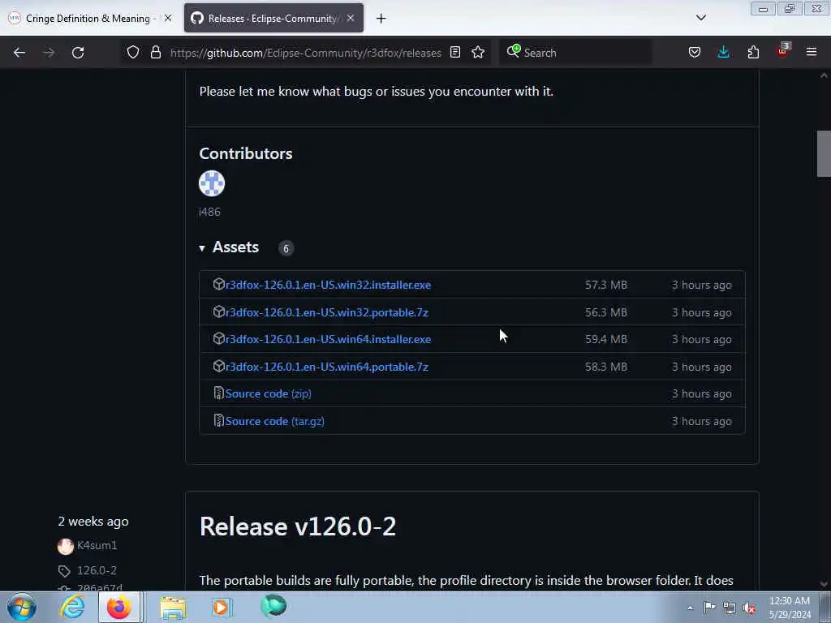This screenshot has height=623, width=831.
Task: Open a new tab with the plus button
Action: coord(381,19)
